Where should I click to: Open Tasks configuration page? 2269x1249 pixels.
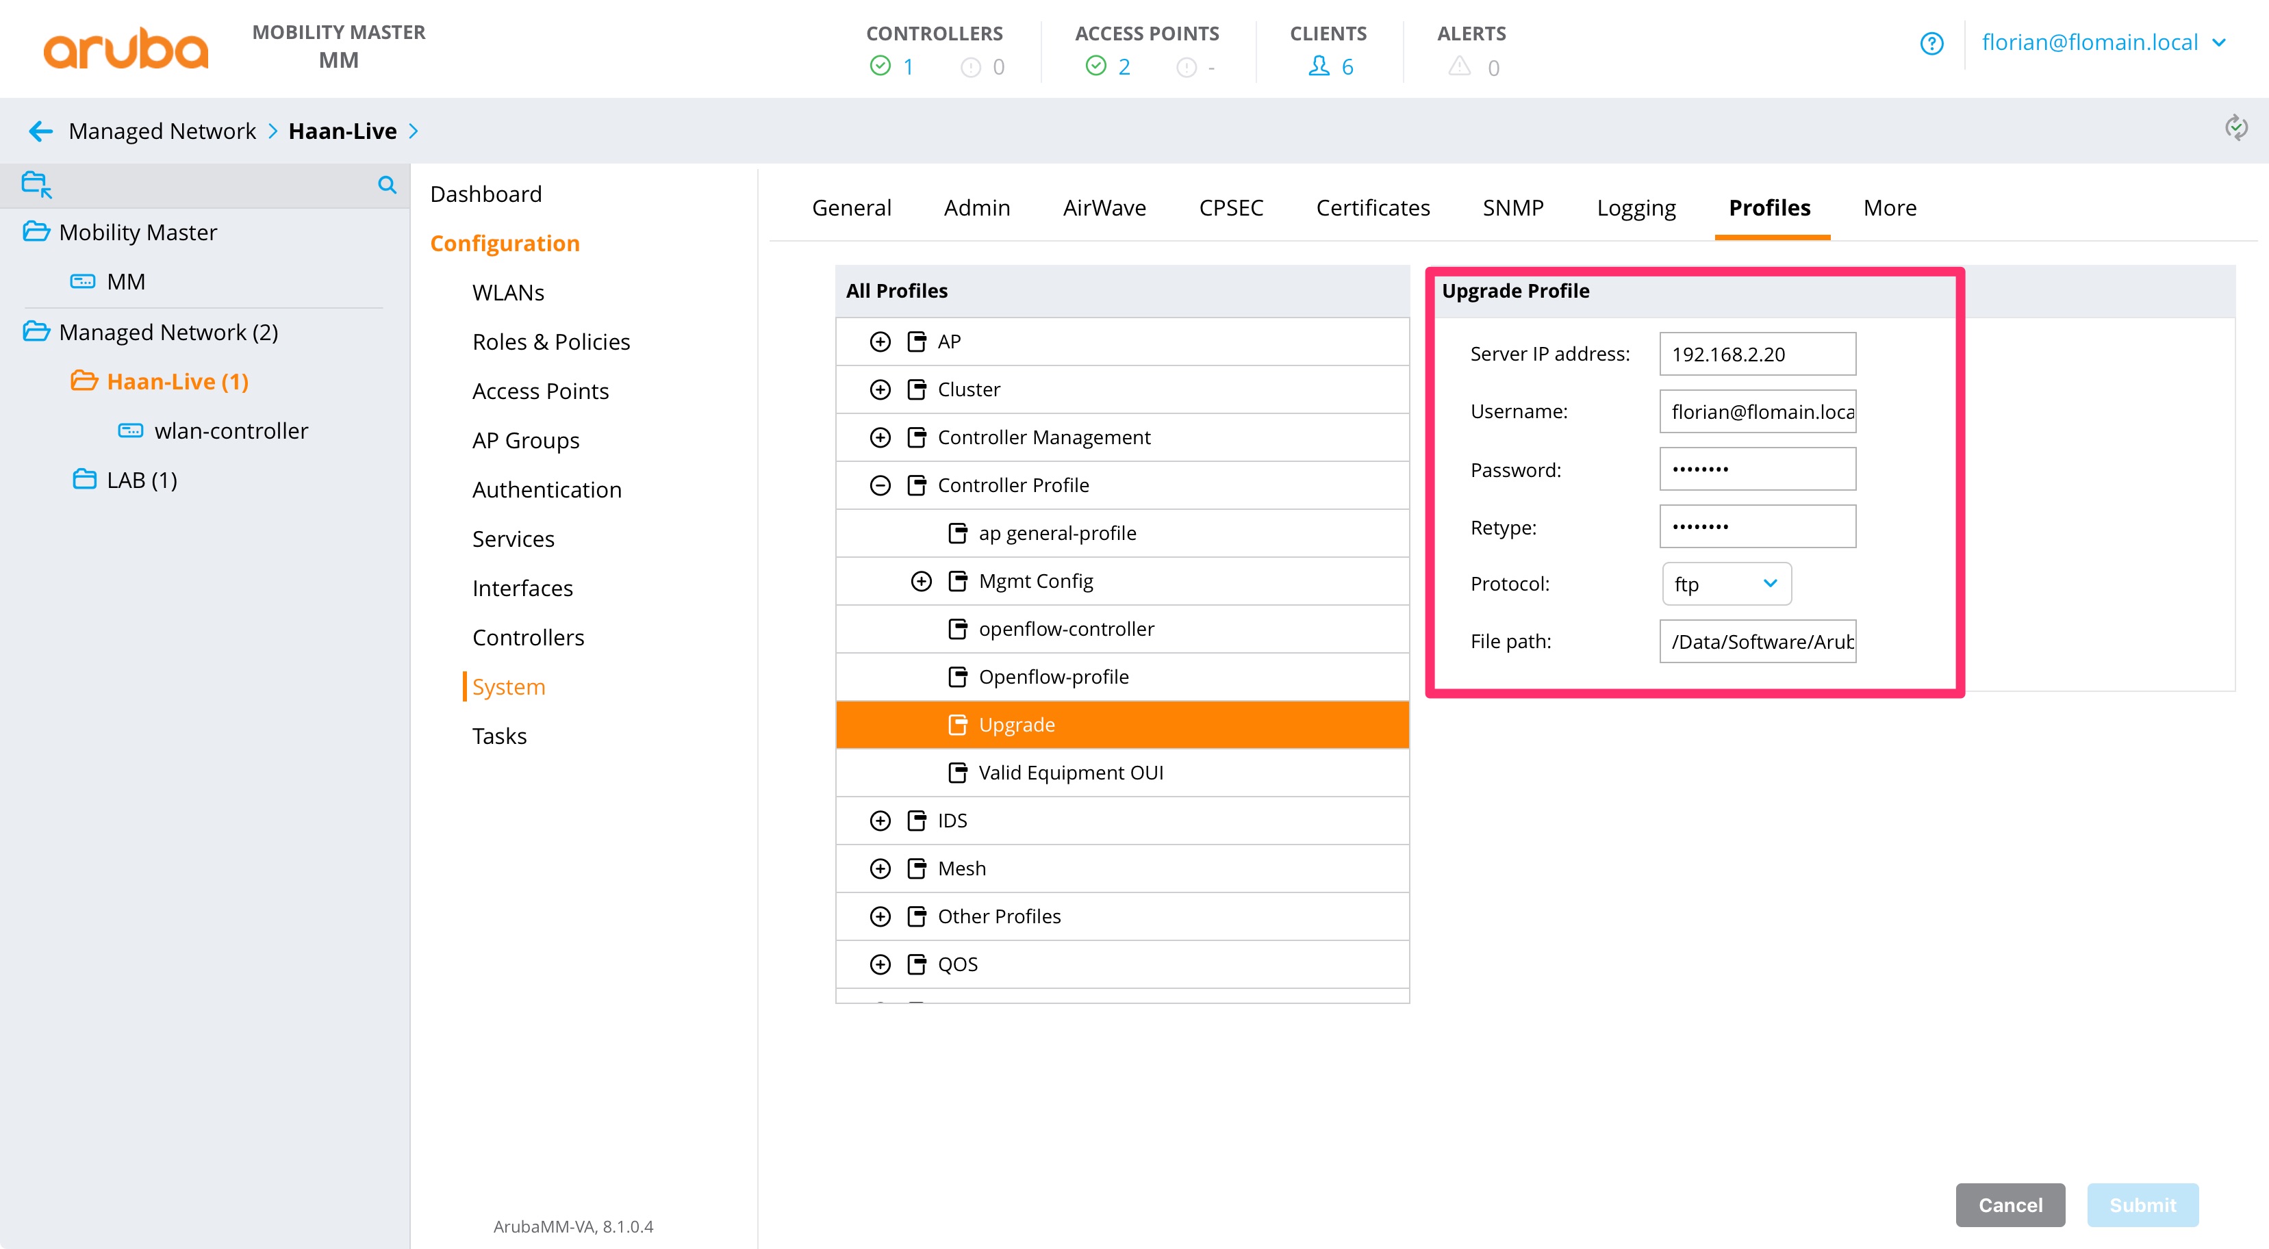pos(498,736)
